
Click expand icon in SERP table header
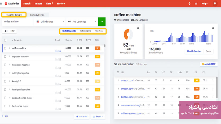click(x=118, y=72)
